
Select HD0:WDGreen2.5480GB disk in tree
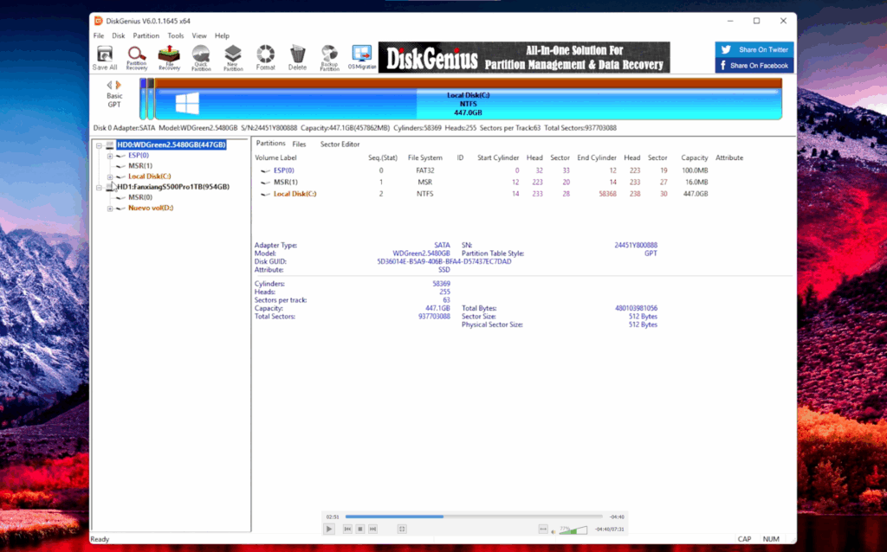(x=172, y=144)
